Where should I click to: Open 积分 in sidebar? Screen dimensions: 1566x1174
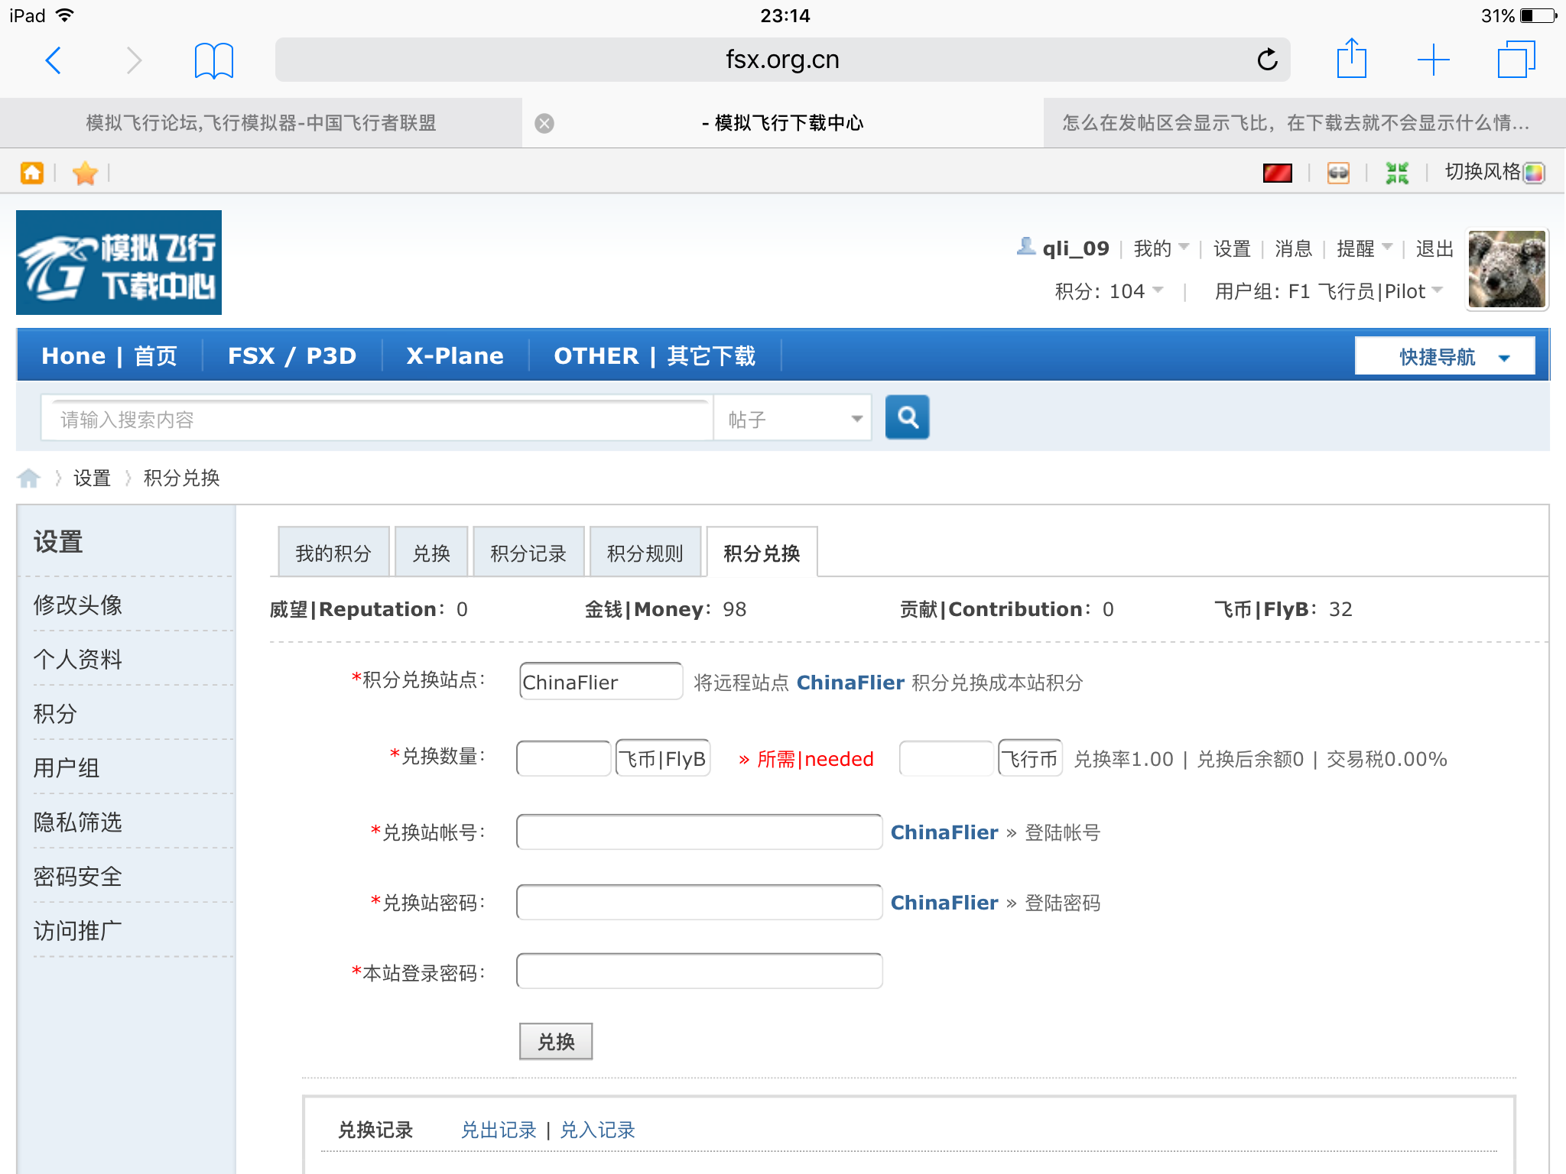(x=55, y=713)
